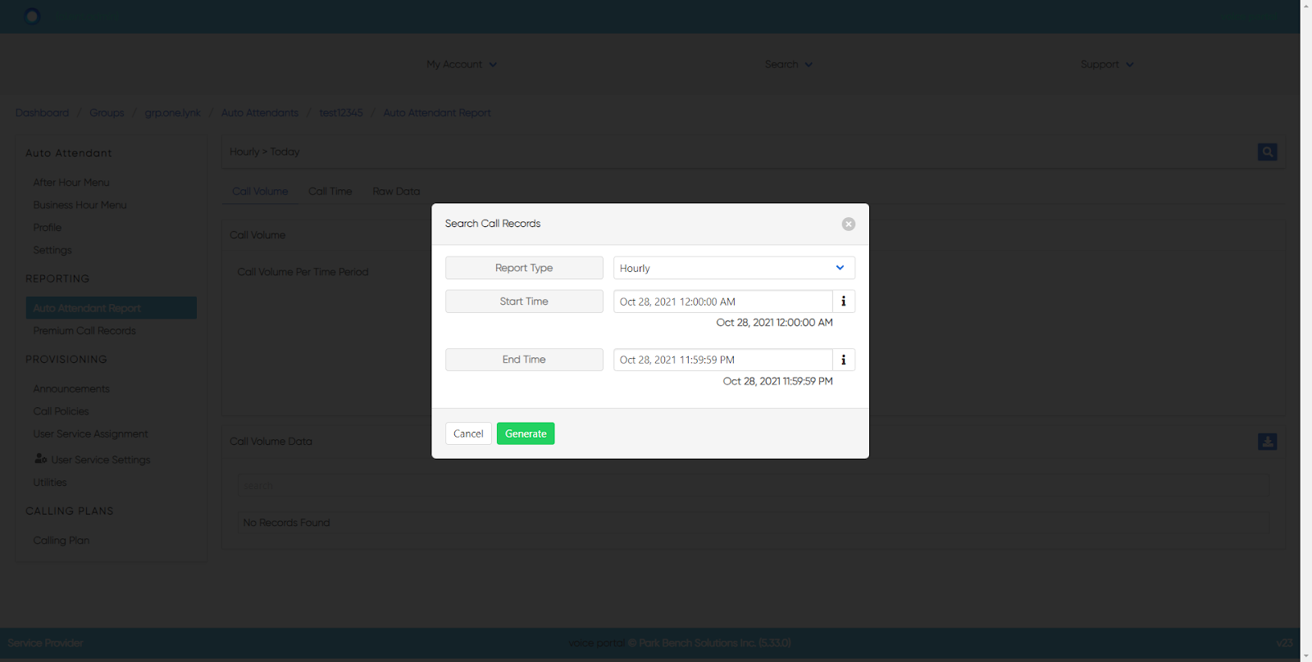Click the End Time label
The width and height of the screenshot is (1312, 662).
pyautogui.click(x=524, y=360)
